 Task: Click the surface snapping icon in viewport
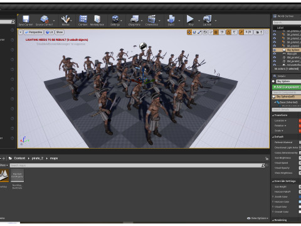[x=211, y=32]
